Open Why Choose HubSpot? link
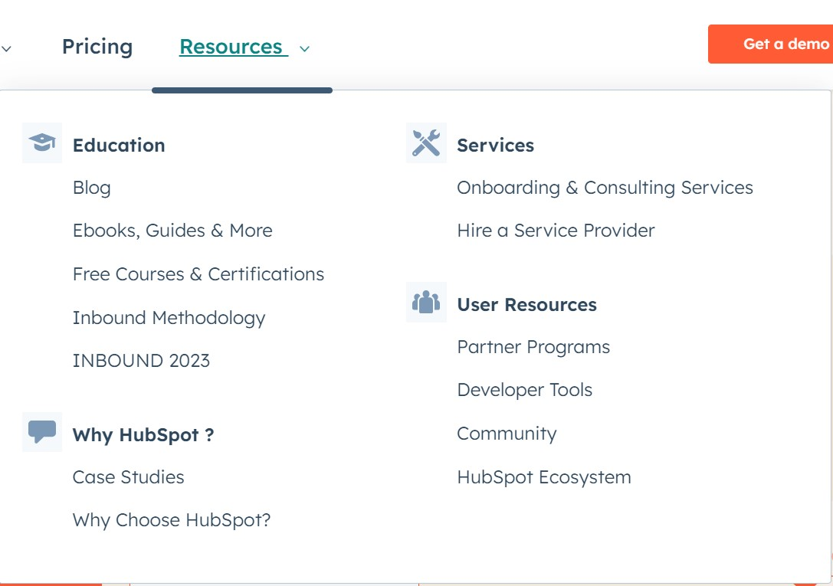833x586 pixels. click(x=172, y=520)
